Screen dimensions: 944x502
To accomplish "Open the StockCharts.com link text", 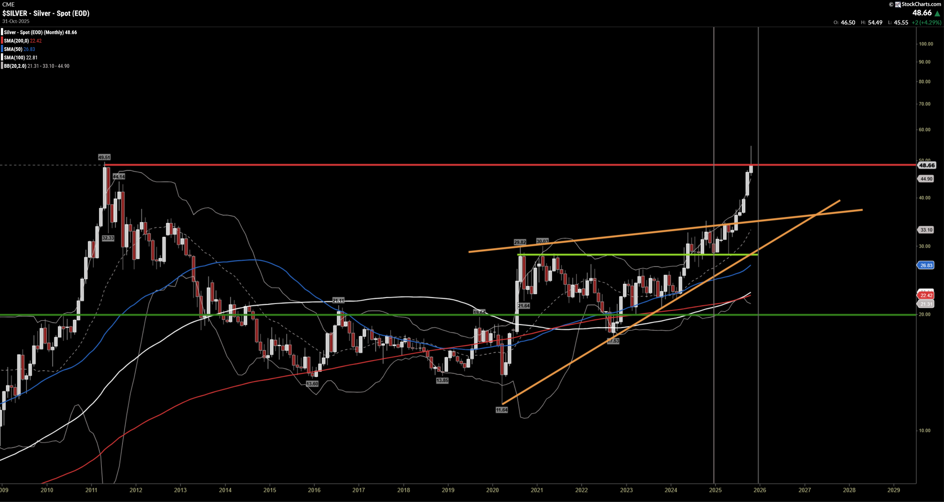I will (x=921, y=4).
